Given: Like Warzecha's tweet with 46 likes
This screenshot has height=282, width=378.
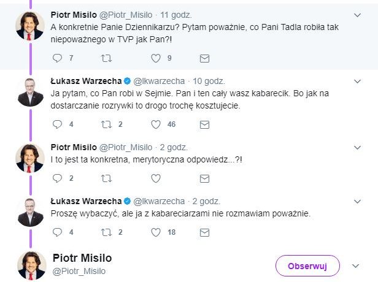Looking at the screenshot, I should (156, 124).
